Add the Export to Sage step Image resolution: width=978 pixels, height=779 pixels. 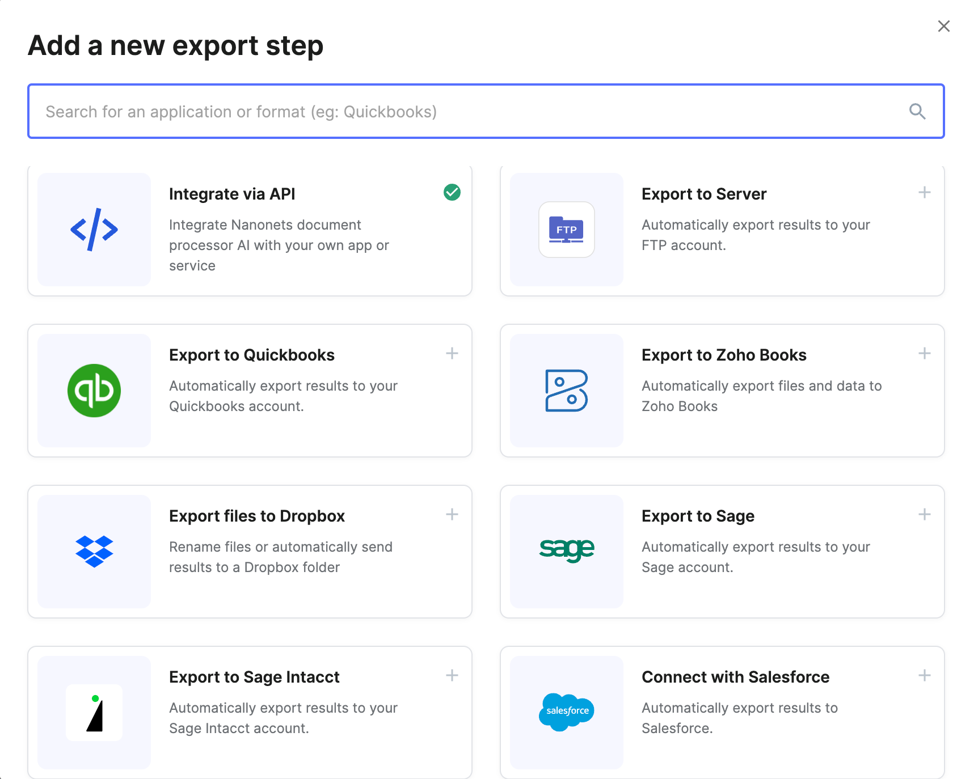[x=925, y=515]
